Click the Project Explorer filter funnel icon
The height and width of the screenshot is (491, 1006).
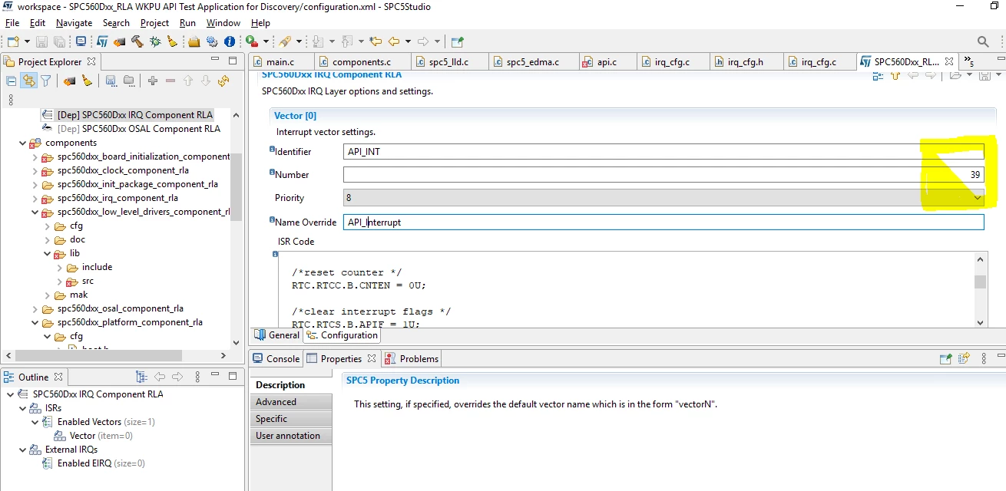(46, 81)
